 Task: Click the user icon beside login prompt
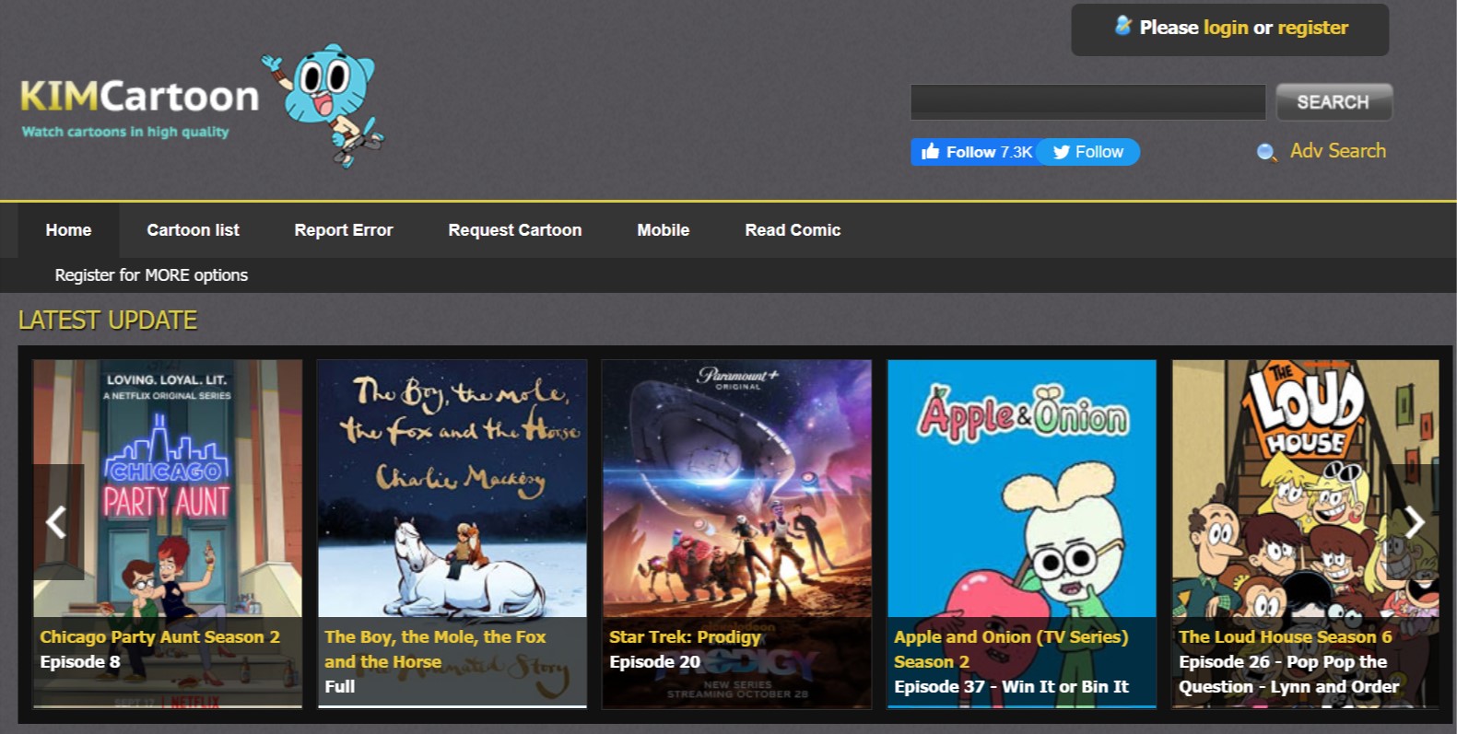[x=1122, y=26]
